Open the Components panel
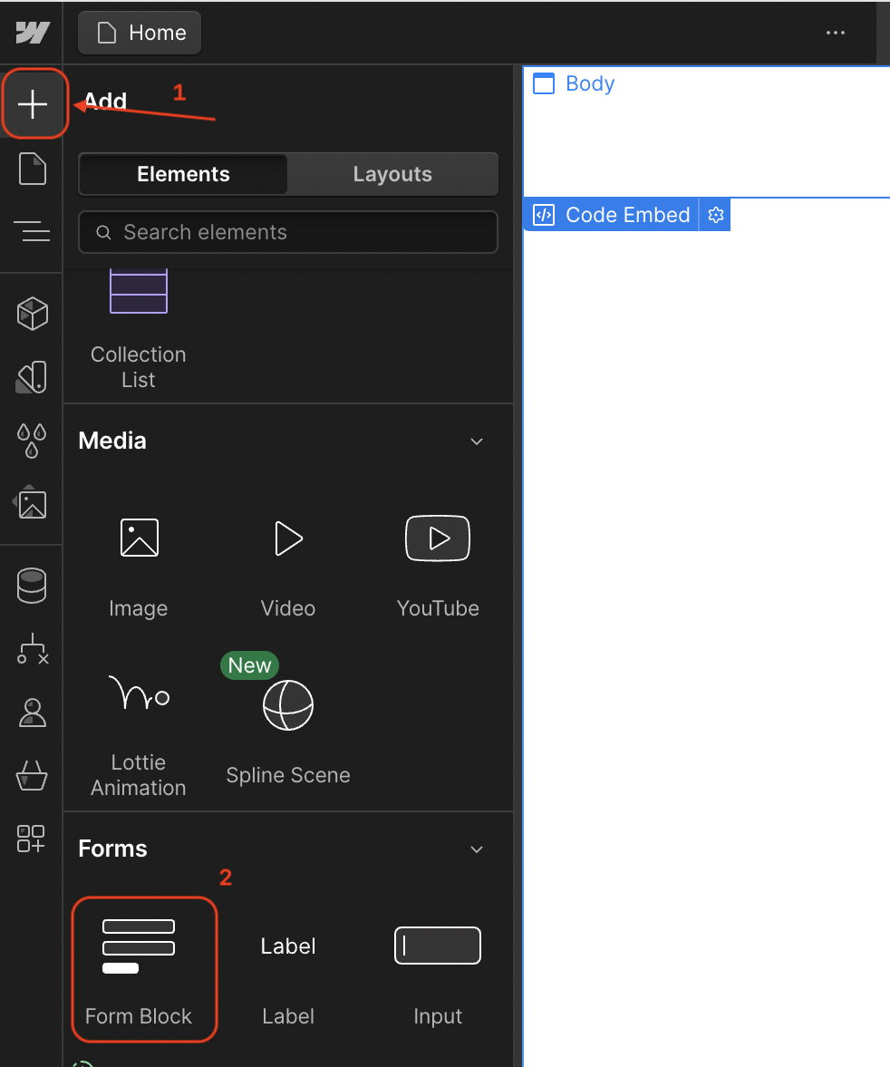 33,313
